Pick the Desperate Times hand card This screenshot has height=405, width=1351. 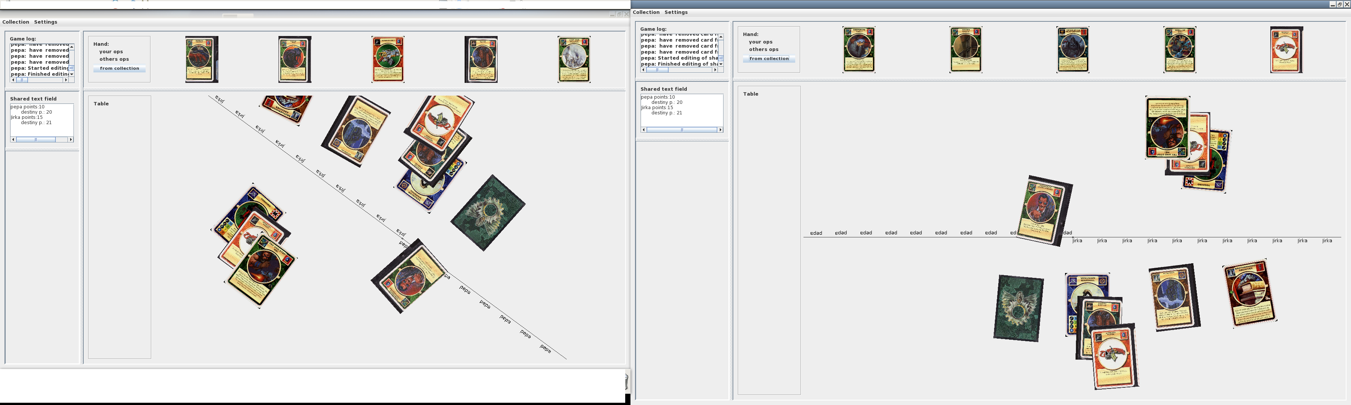click(859, 50)
